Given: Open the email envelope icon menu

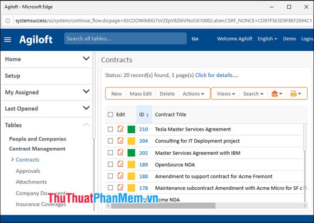Looking at the screenshot, I should tap(276, 94).
